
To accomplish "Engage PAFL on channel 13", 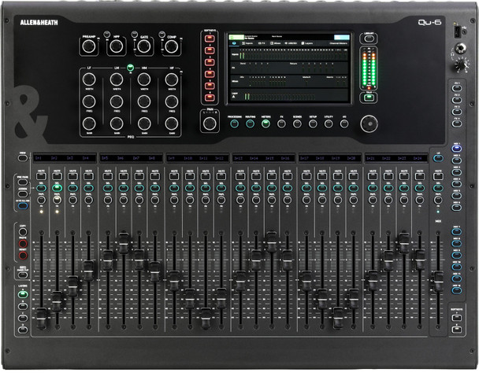I will pos(240,200).
